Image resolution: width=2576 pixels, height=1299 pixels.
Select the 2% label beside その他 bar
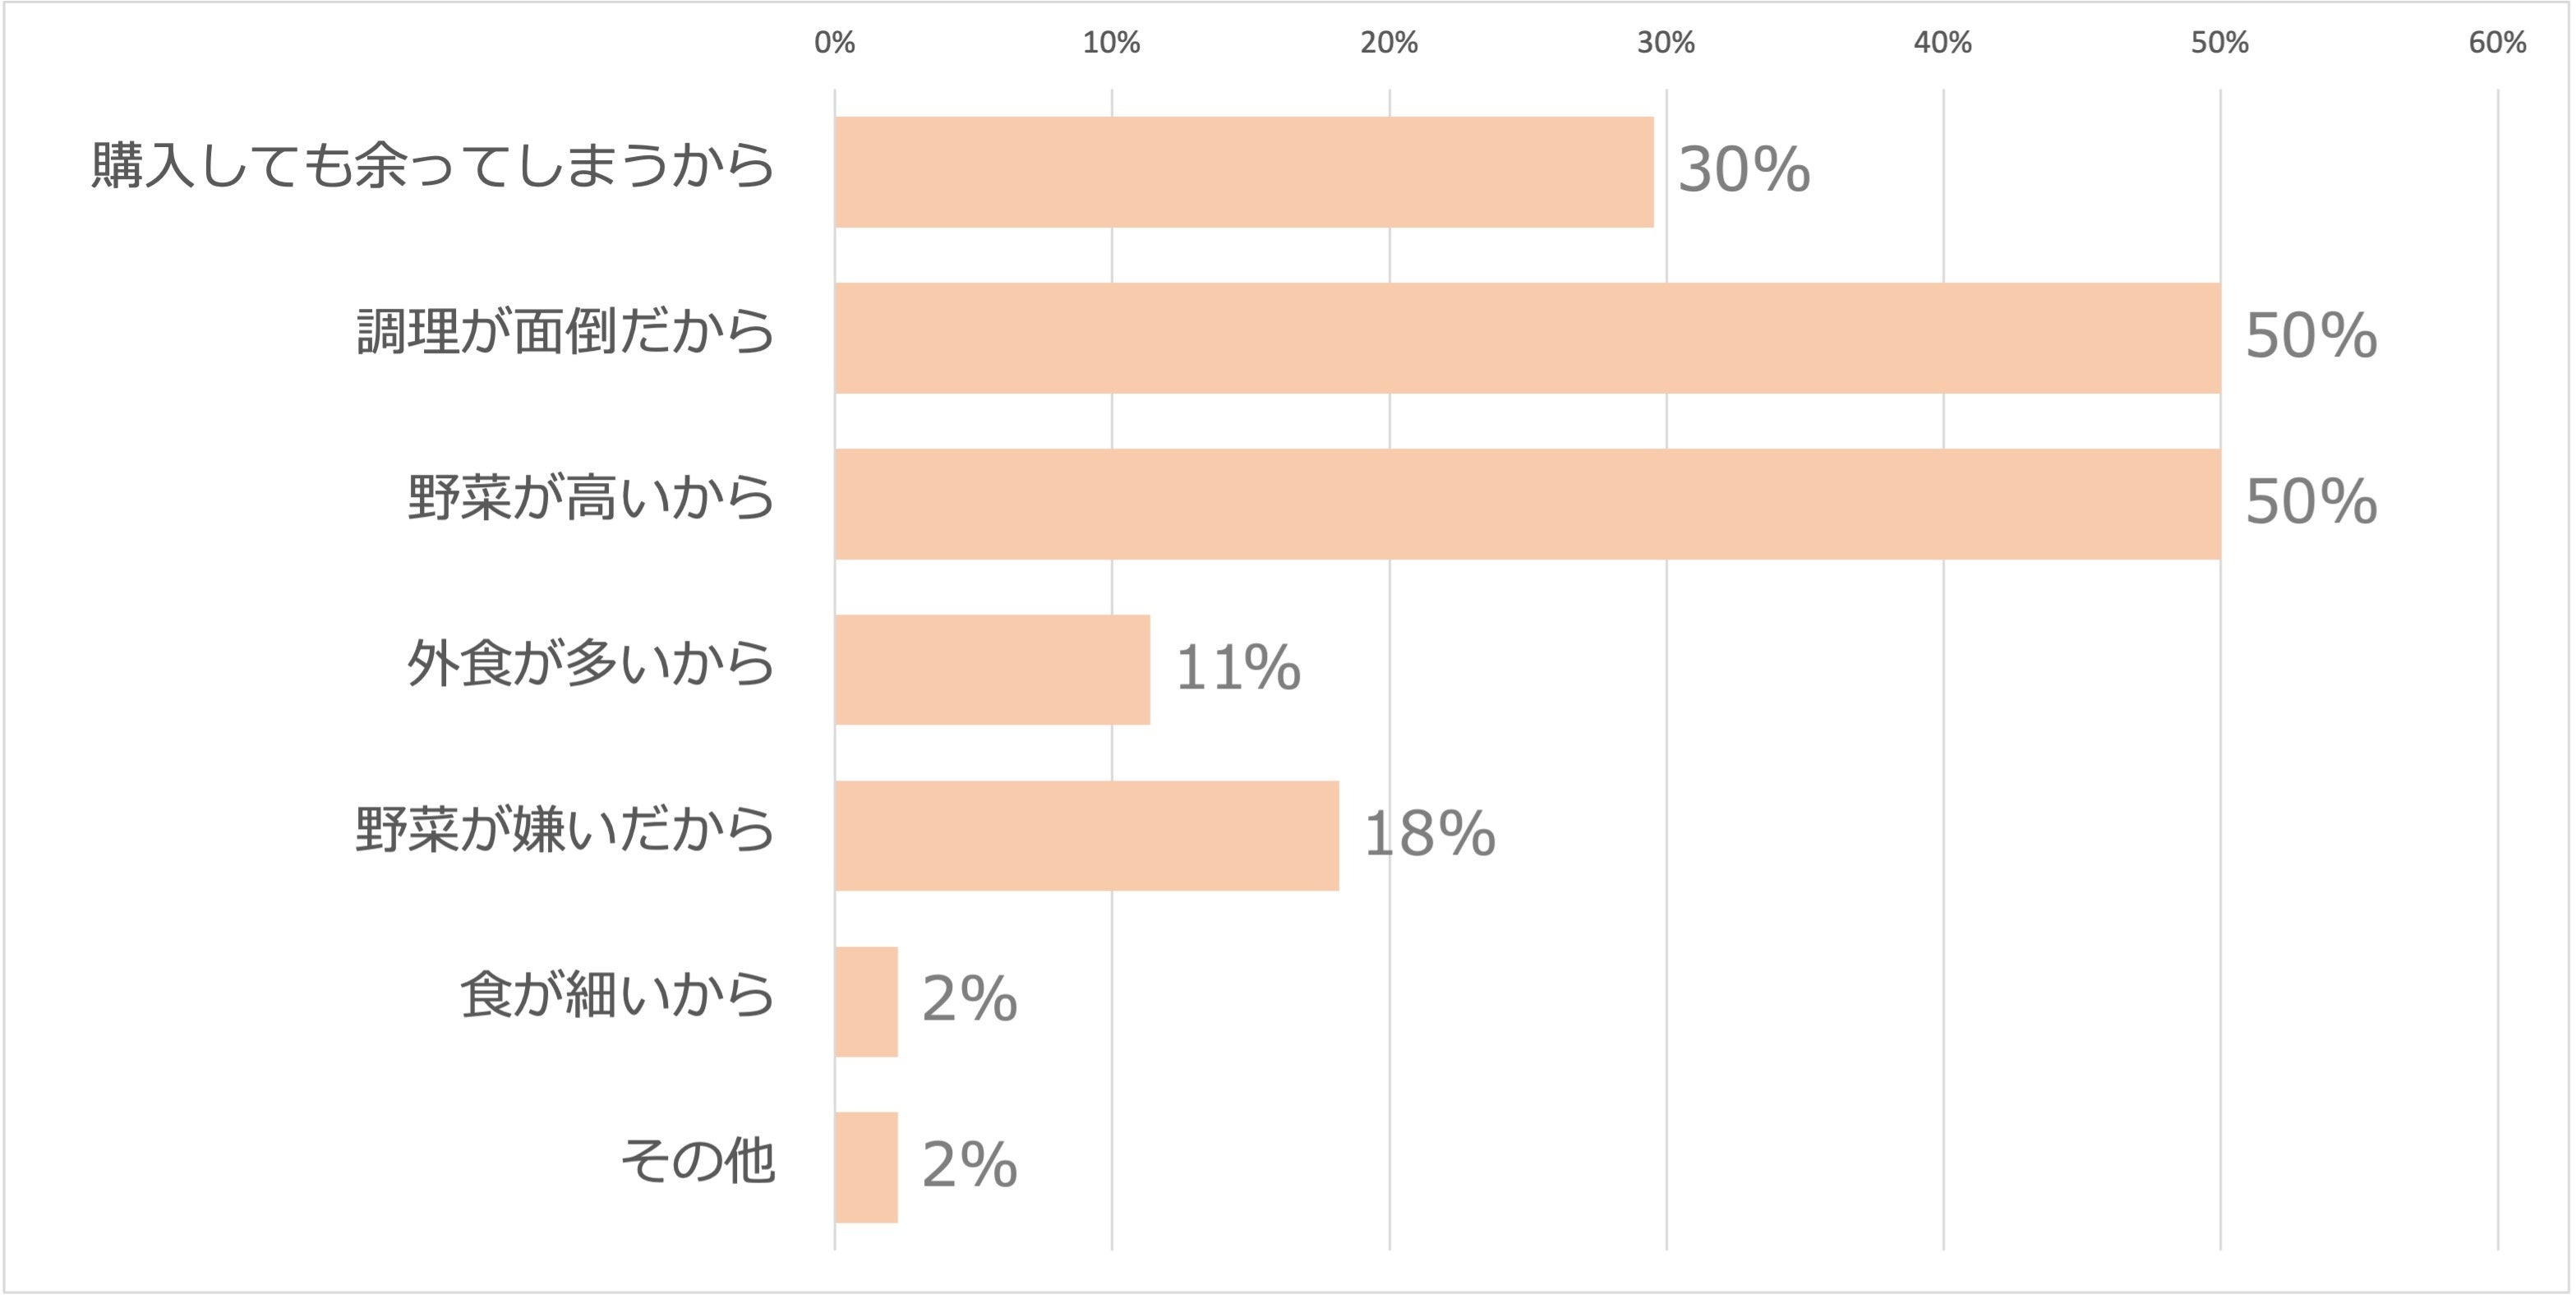click(x=969, y=1165)
